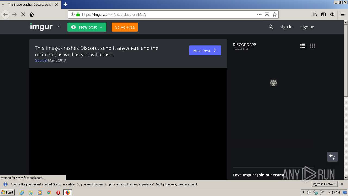Image resolution: width=348 pixels, height=196 pixels.
Task: Close the imgur tab
Action: click(56, 5)
